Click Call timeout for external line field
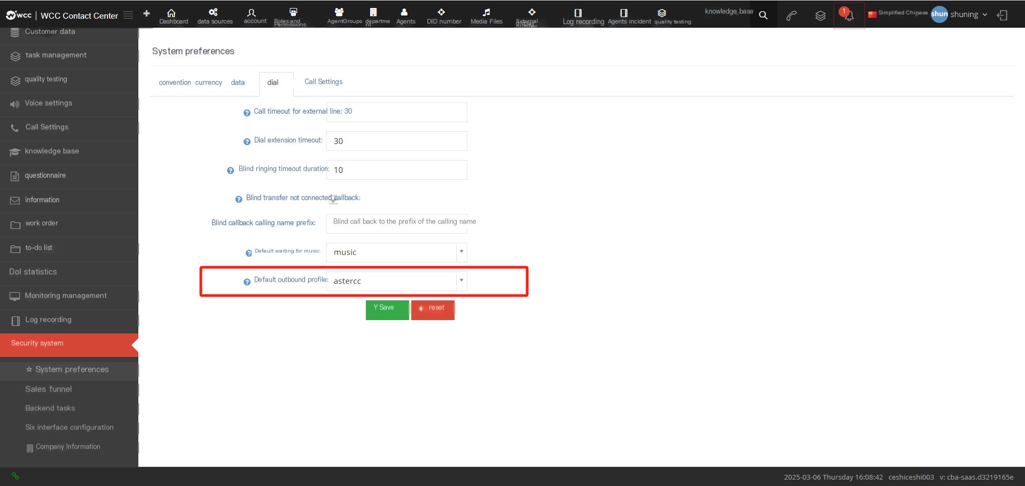Viewport: 1025px width, 486px height. pos(396,112)
